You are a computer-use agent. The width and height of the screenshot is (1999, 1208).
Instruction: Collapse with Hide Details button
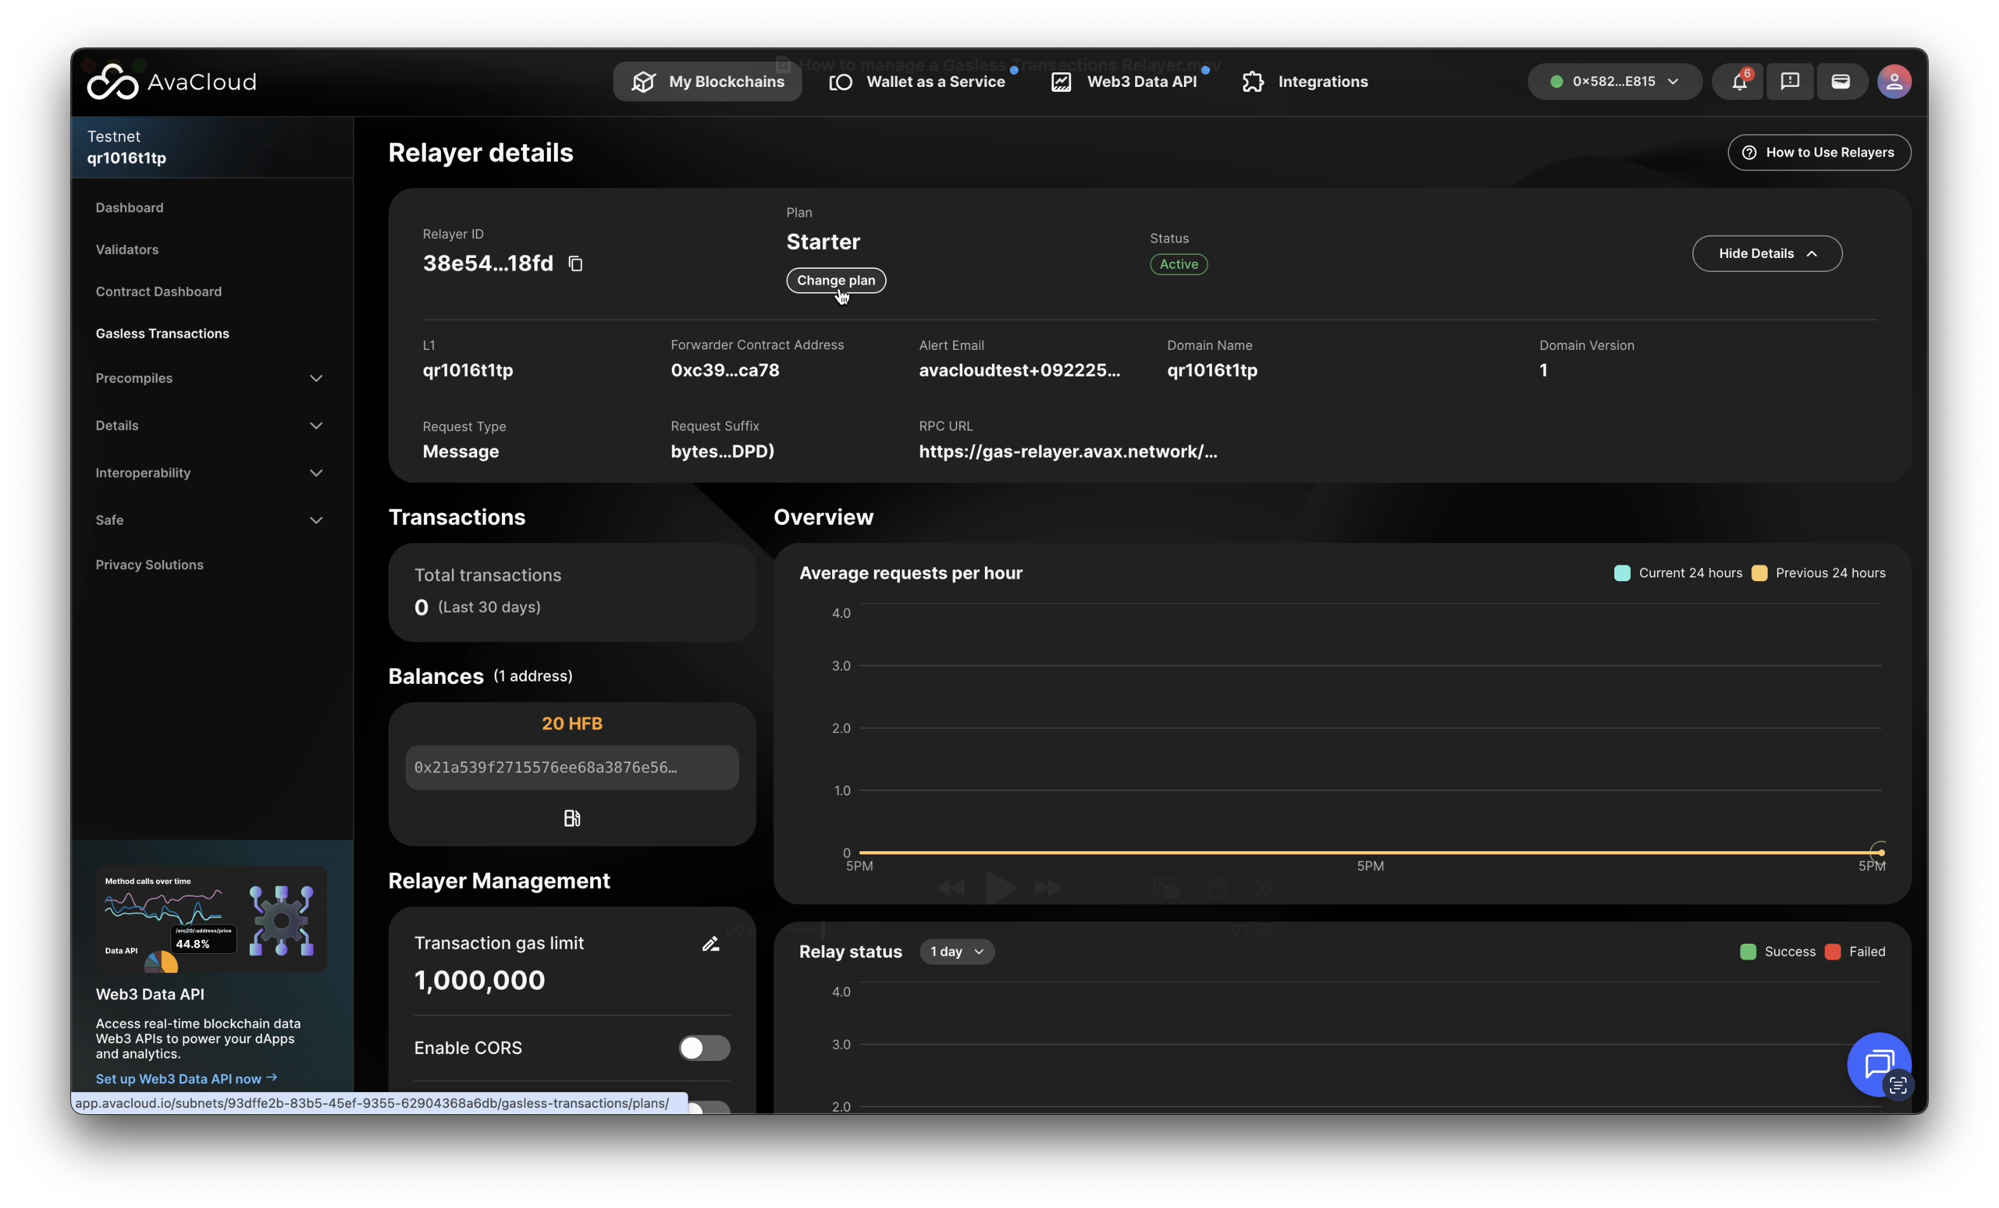[1766, 253]
